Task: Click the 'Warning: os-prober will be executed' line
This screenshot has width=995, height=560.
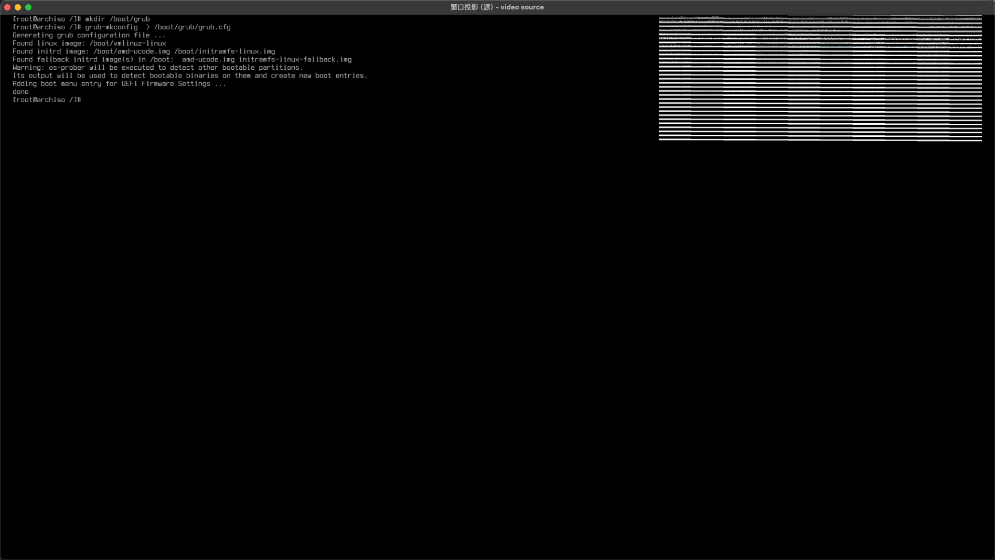Action: pyautogui.click(x=158, y=68)
